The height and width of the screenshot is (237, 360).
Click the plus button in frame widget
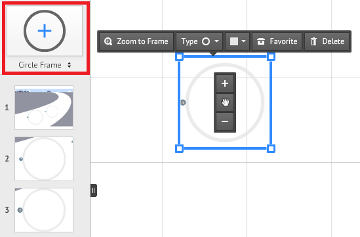(225, 83)
